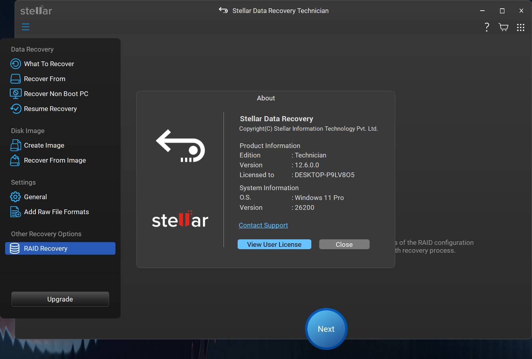This screenshot has width=532, height=359.
Task: Click the View User License button
Action: (x=274, y=244)
